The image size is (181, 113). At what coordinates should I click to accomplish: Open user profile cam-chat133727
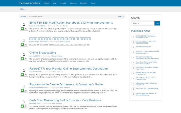click(35, 56)
